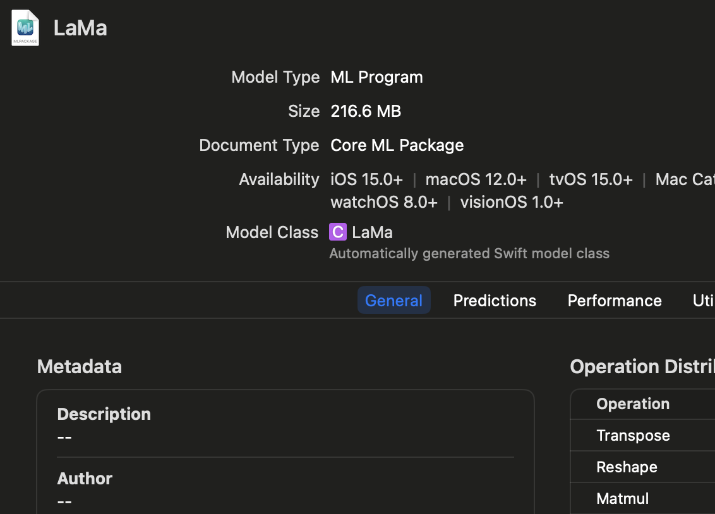Open the Performance tab
715x514 pixels.
[615, 301]
